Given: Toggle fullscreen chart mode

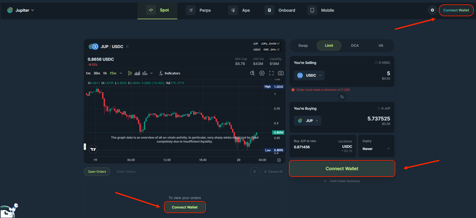Looking at the screenshot, I should click(271, 73).
